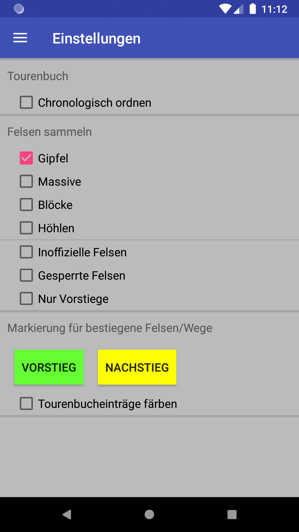Pick color with yellow NACHSTIEG button

pyautogui.click(x=137, y=367)
